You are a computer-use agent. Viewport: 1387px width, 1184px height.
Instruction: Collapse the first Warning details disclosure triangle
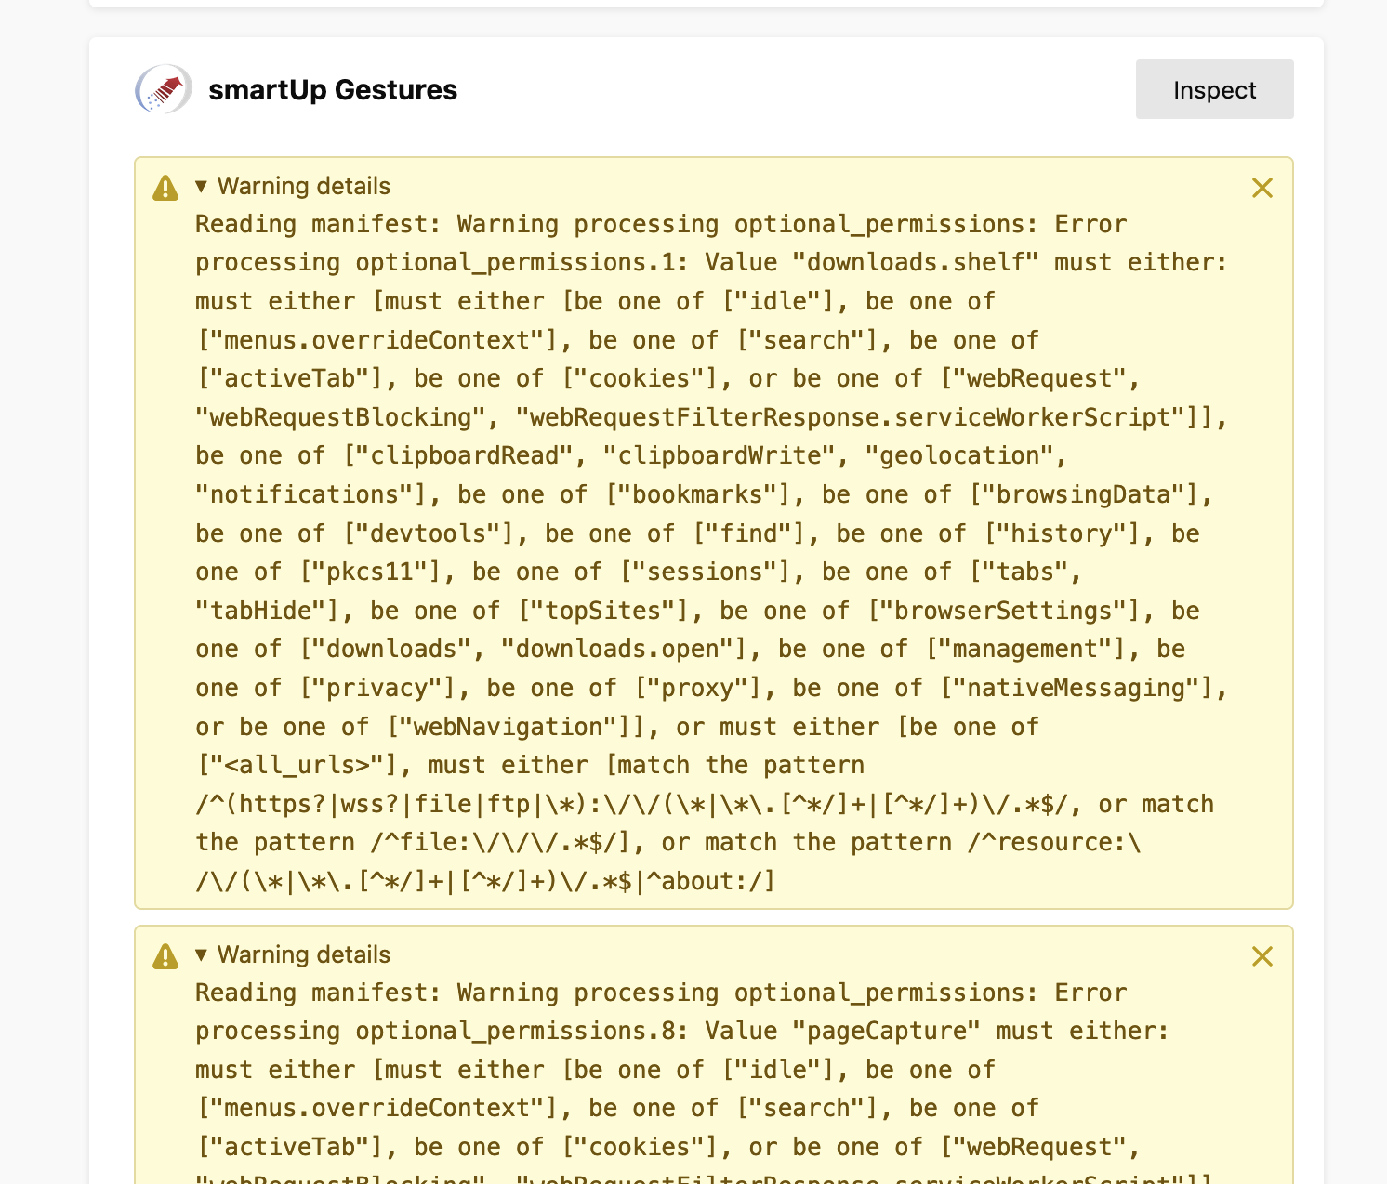point(201,186)
